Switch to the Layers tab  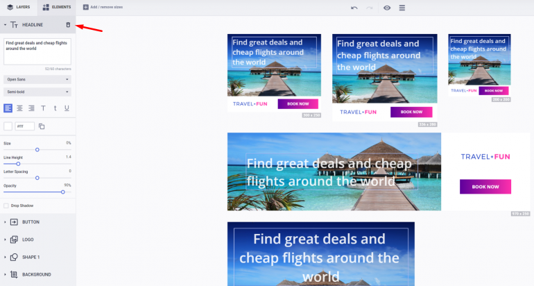click(19, 7)
